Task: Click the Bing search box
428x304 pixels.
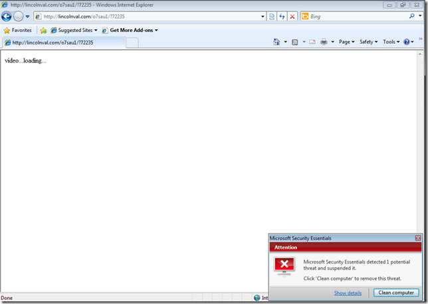Action: pyautogui.click(x=355, y=17)
